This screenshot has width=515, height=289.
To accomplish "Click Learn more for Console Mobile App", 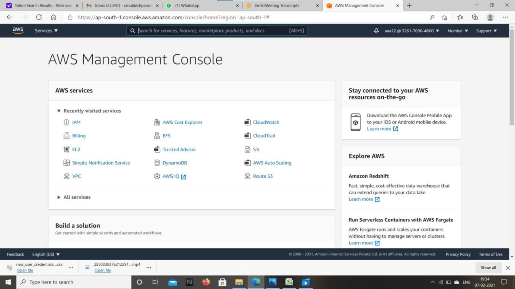I will coord(382,129).
